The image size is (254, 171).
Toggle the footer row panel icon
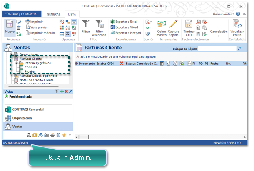[x=62, y=34]
